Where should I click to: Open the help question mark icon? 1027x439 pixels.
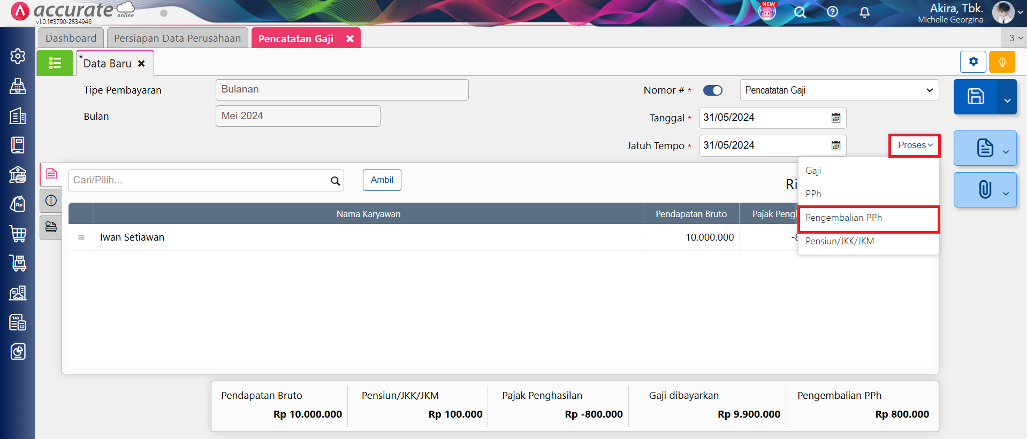[x=832, y=12]
